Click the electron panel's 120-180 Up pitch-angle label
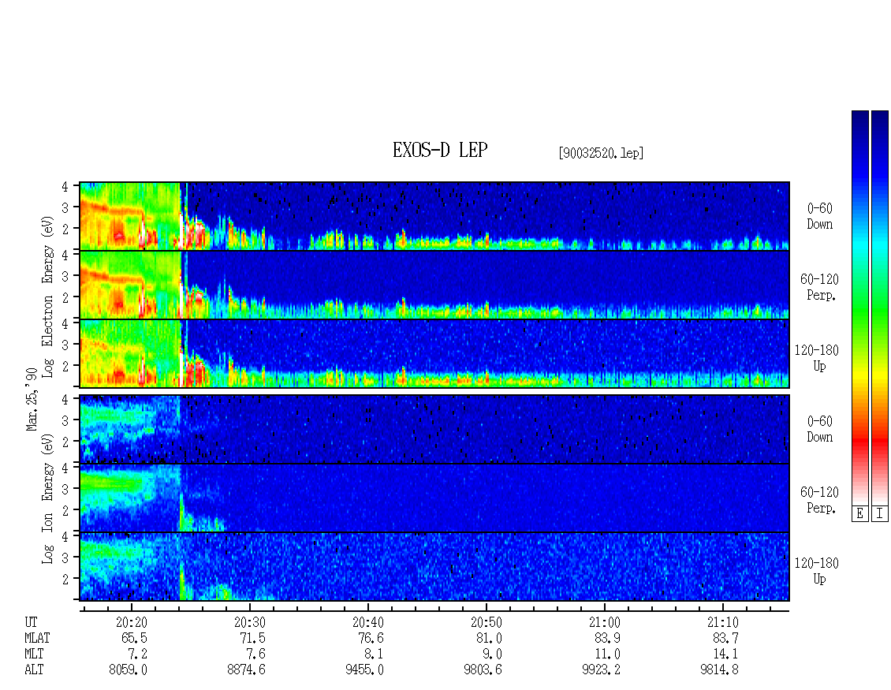 click(817, 359)
